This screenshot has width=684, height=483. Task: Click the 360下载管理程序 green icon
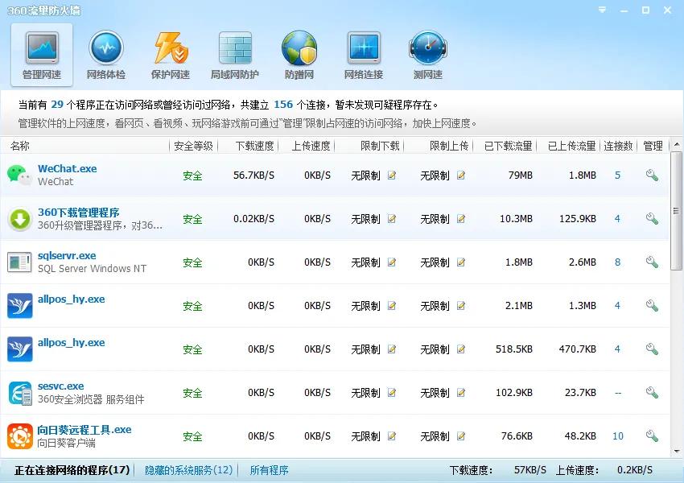pos(19,217)
